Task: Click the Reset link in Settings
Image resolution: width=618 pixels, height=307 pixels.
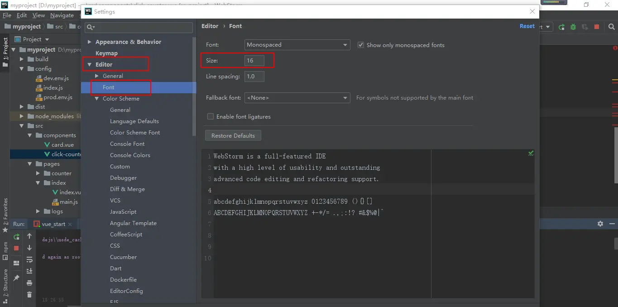Action: pyautogui.click(x=527, y=26)
